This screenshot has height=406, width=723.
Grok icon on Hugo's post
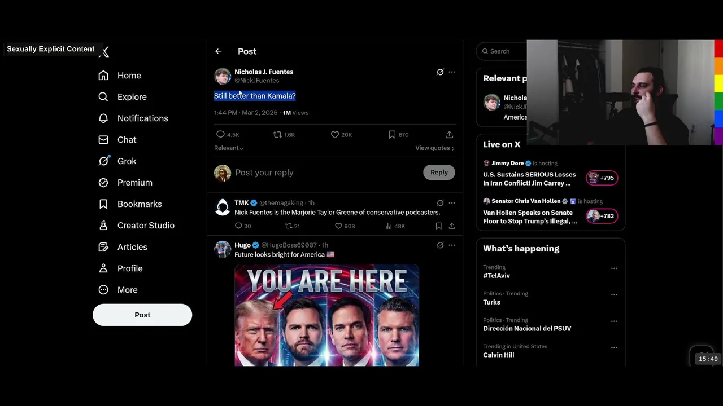440,245
